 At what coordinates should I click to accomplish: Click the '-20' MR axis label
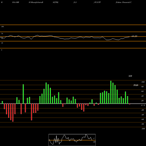142,110
